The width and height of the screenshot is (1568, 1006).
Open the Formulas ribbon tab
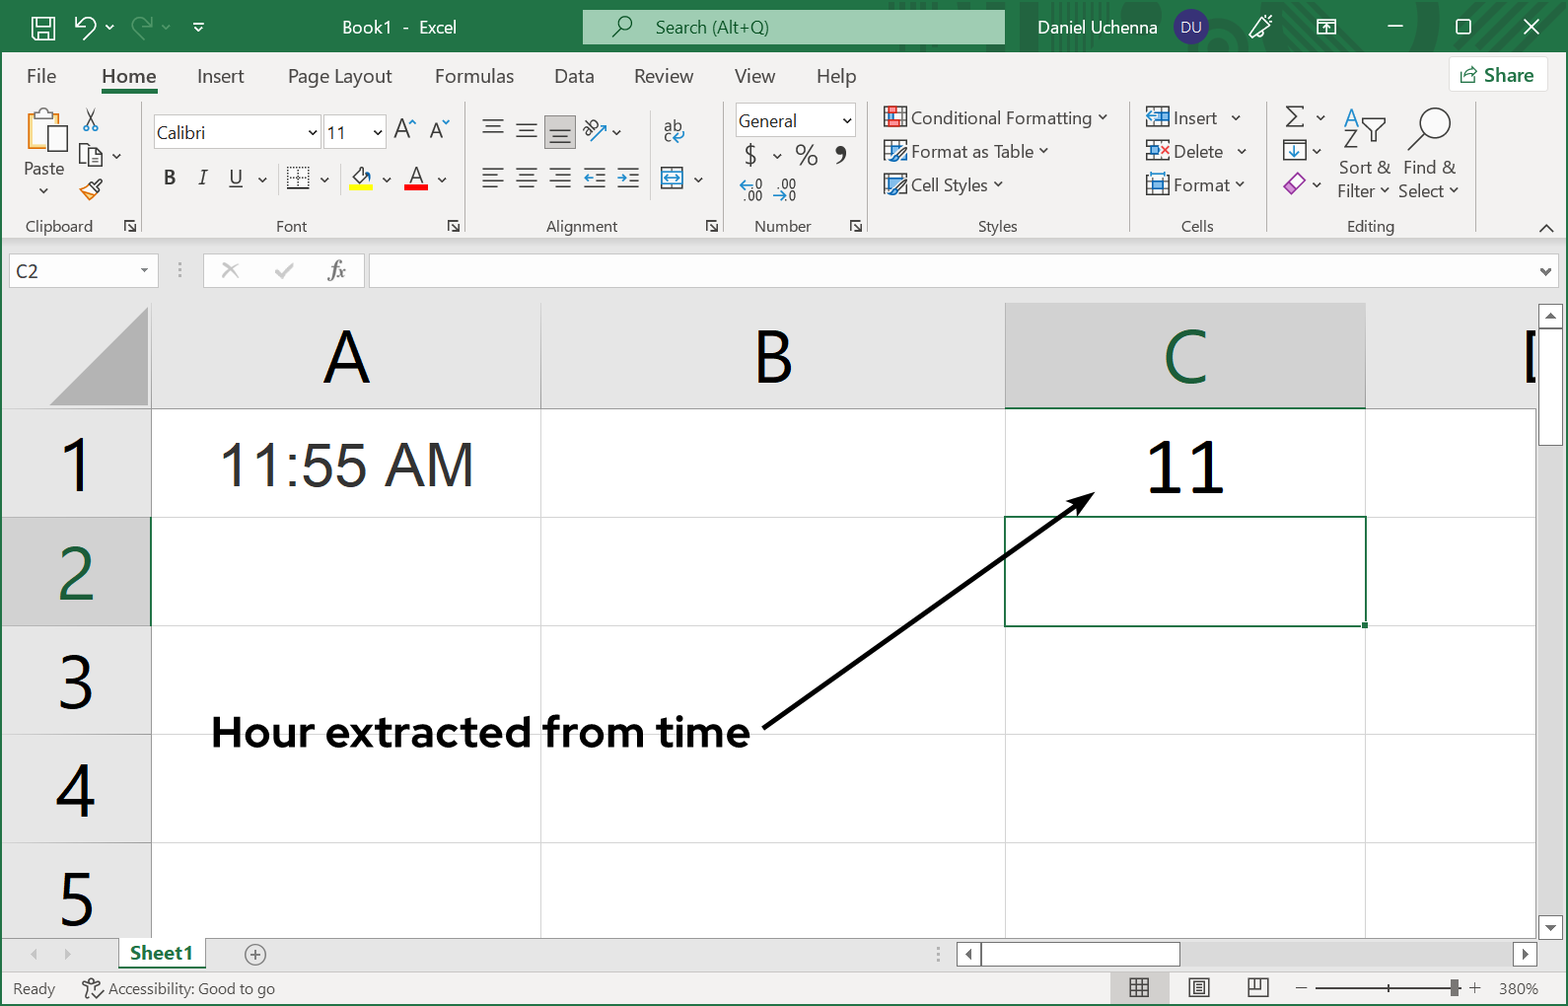coord(473,76)
